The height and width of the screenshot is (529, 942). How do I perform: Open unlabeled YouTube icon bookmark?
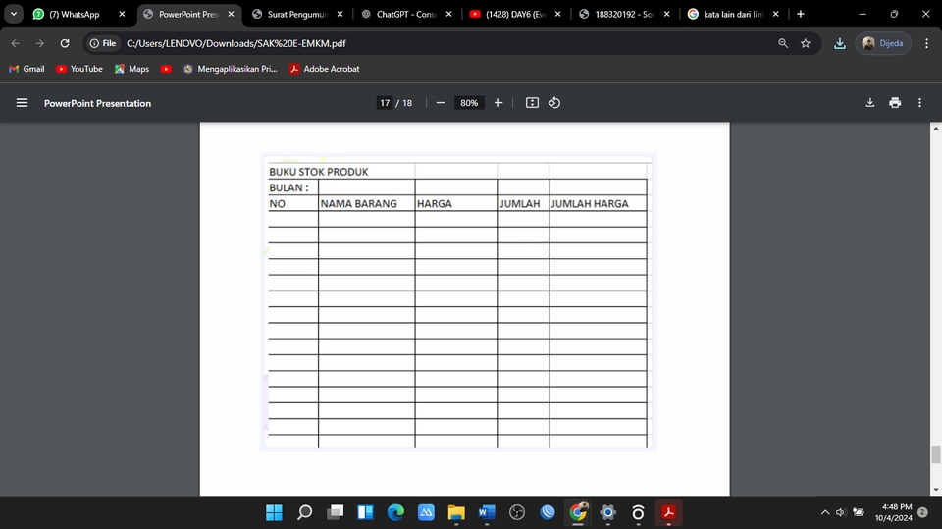click(x=167, y=69)
